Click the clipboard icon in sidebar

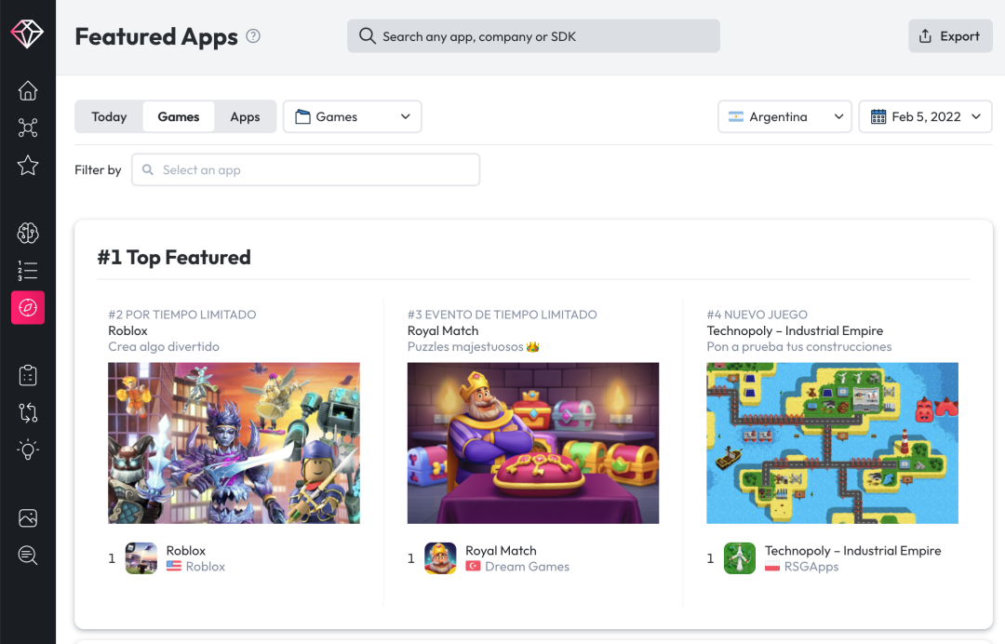pyautogui.click(x=28, y=375)
